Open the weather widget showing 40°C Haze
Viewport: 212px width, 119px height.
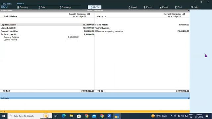159,116
